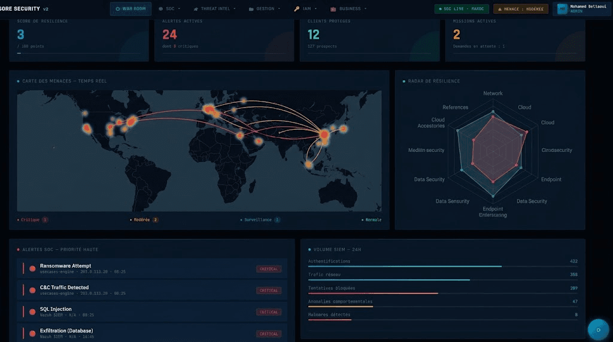Click the SOC globe icon
Screen dimensions: 613x342
[x=160, y=8]
